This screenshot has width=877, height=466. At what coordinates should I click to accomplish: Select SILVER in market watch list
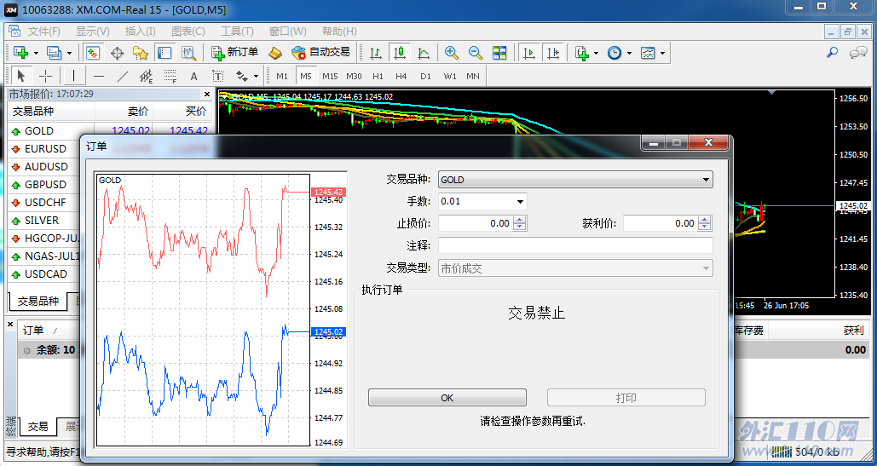(42, 220)
